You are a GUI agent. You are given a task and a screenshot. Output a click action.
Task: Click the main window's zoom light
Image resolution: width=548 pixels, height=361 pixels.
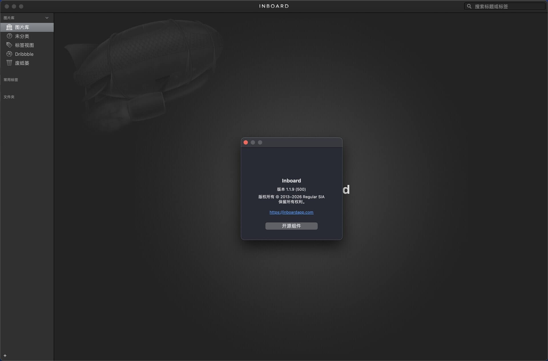pos(21,6)
